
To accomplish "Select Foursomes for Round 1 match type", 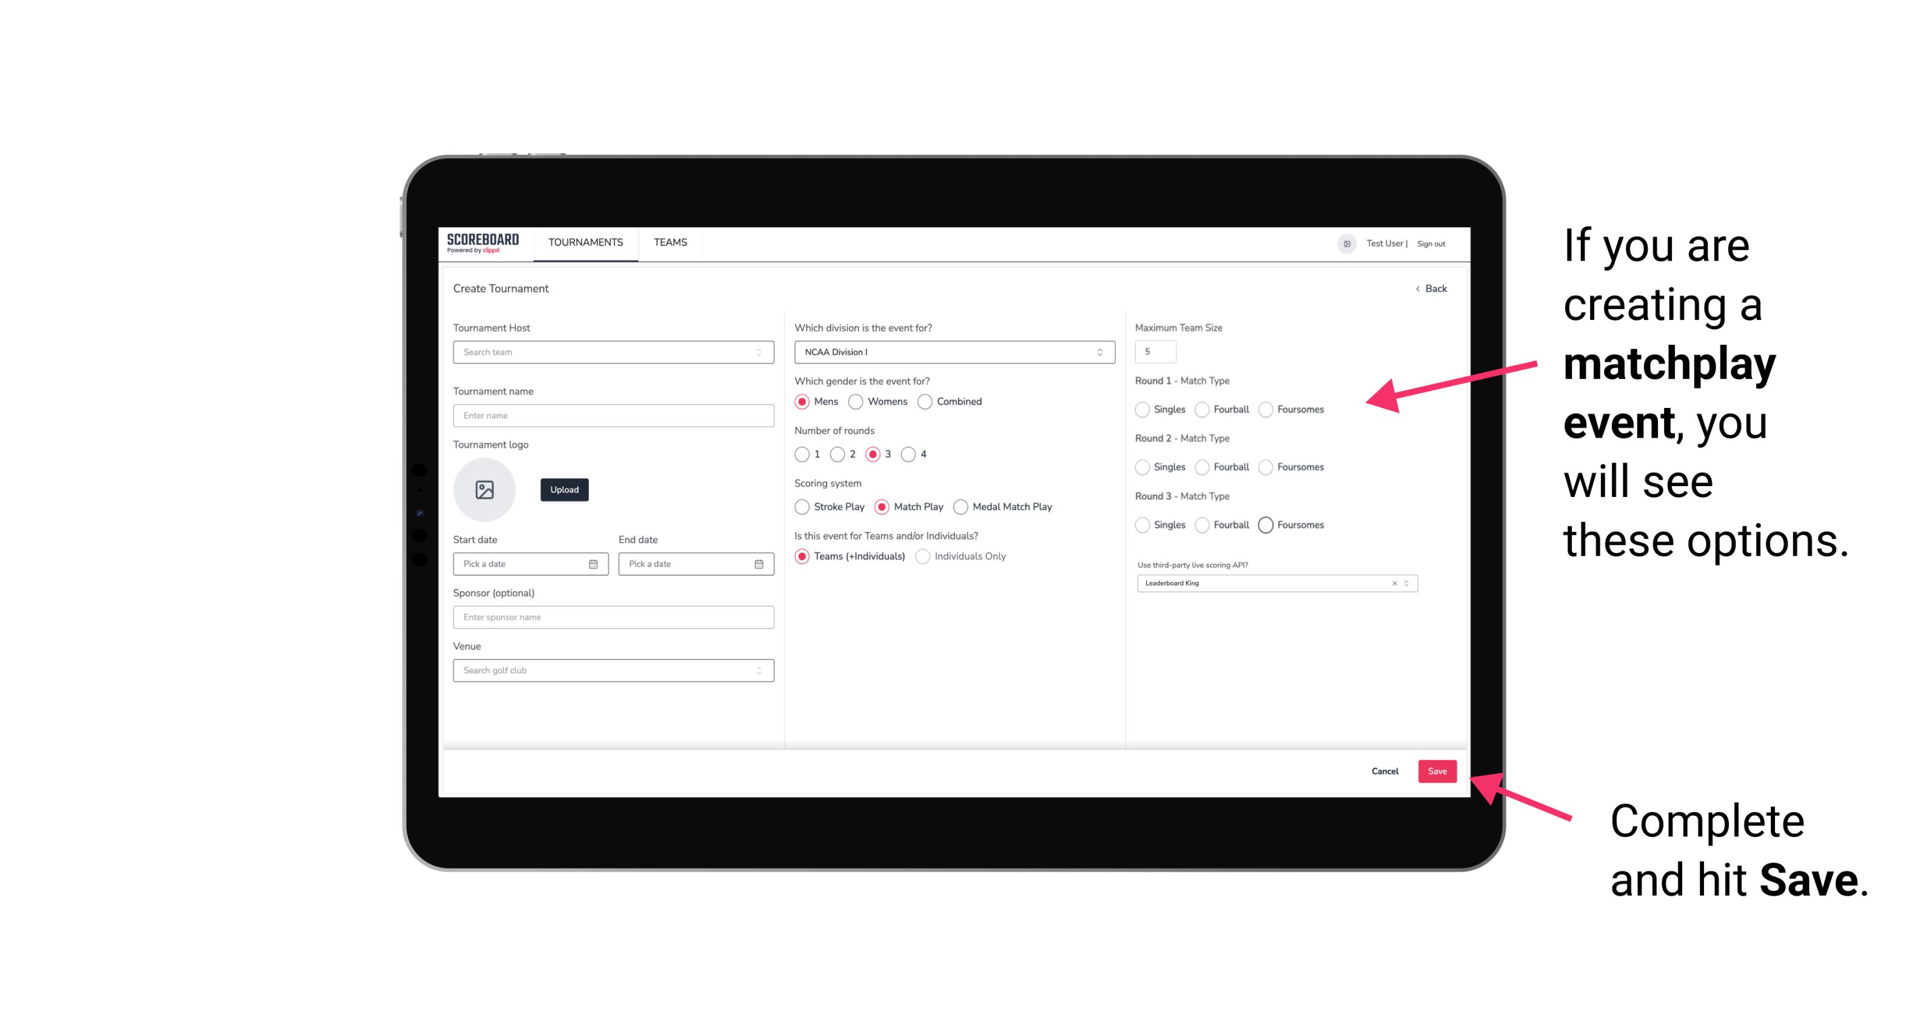I will (x=1266, y=409).
